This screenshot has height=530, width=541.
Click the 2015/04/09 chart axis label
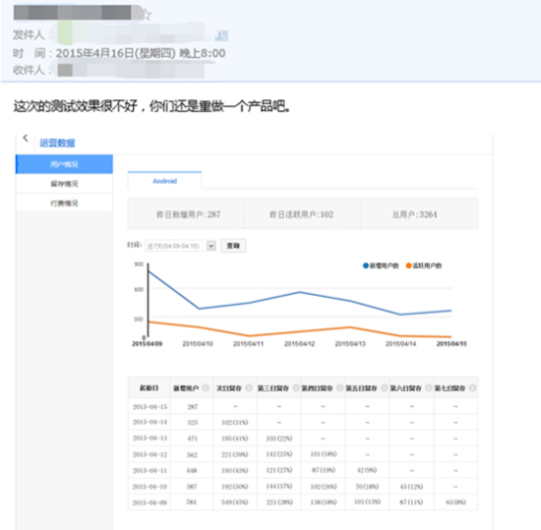point(148,344)
